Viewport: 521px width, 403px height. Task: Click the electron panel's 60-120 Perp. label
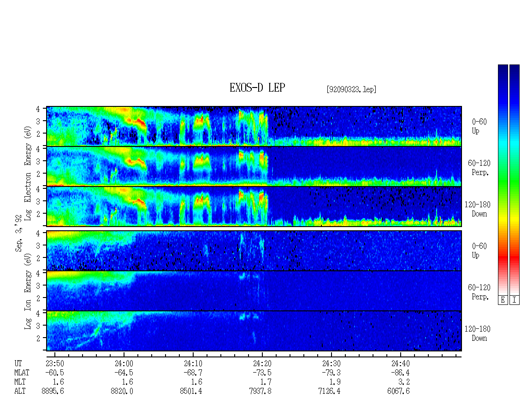click(x=479, y=168)
